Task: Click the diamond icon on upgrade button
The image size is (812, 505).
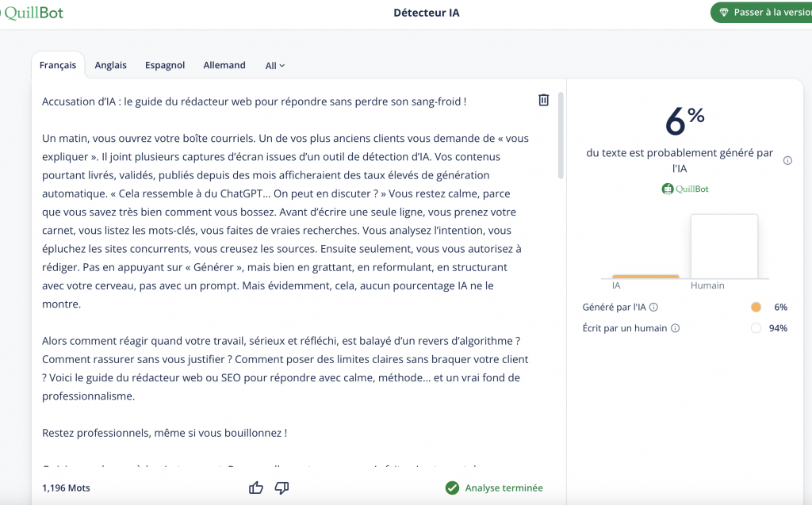Action: (724, 13)
